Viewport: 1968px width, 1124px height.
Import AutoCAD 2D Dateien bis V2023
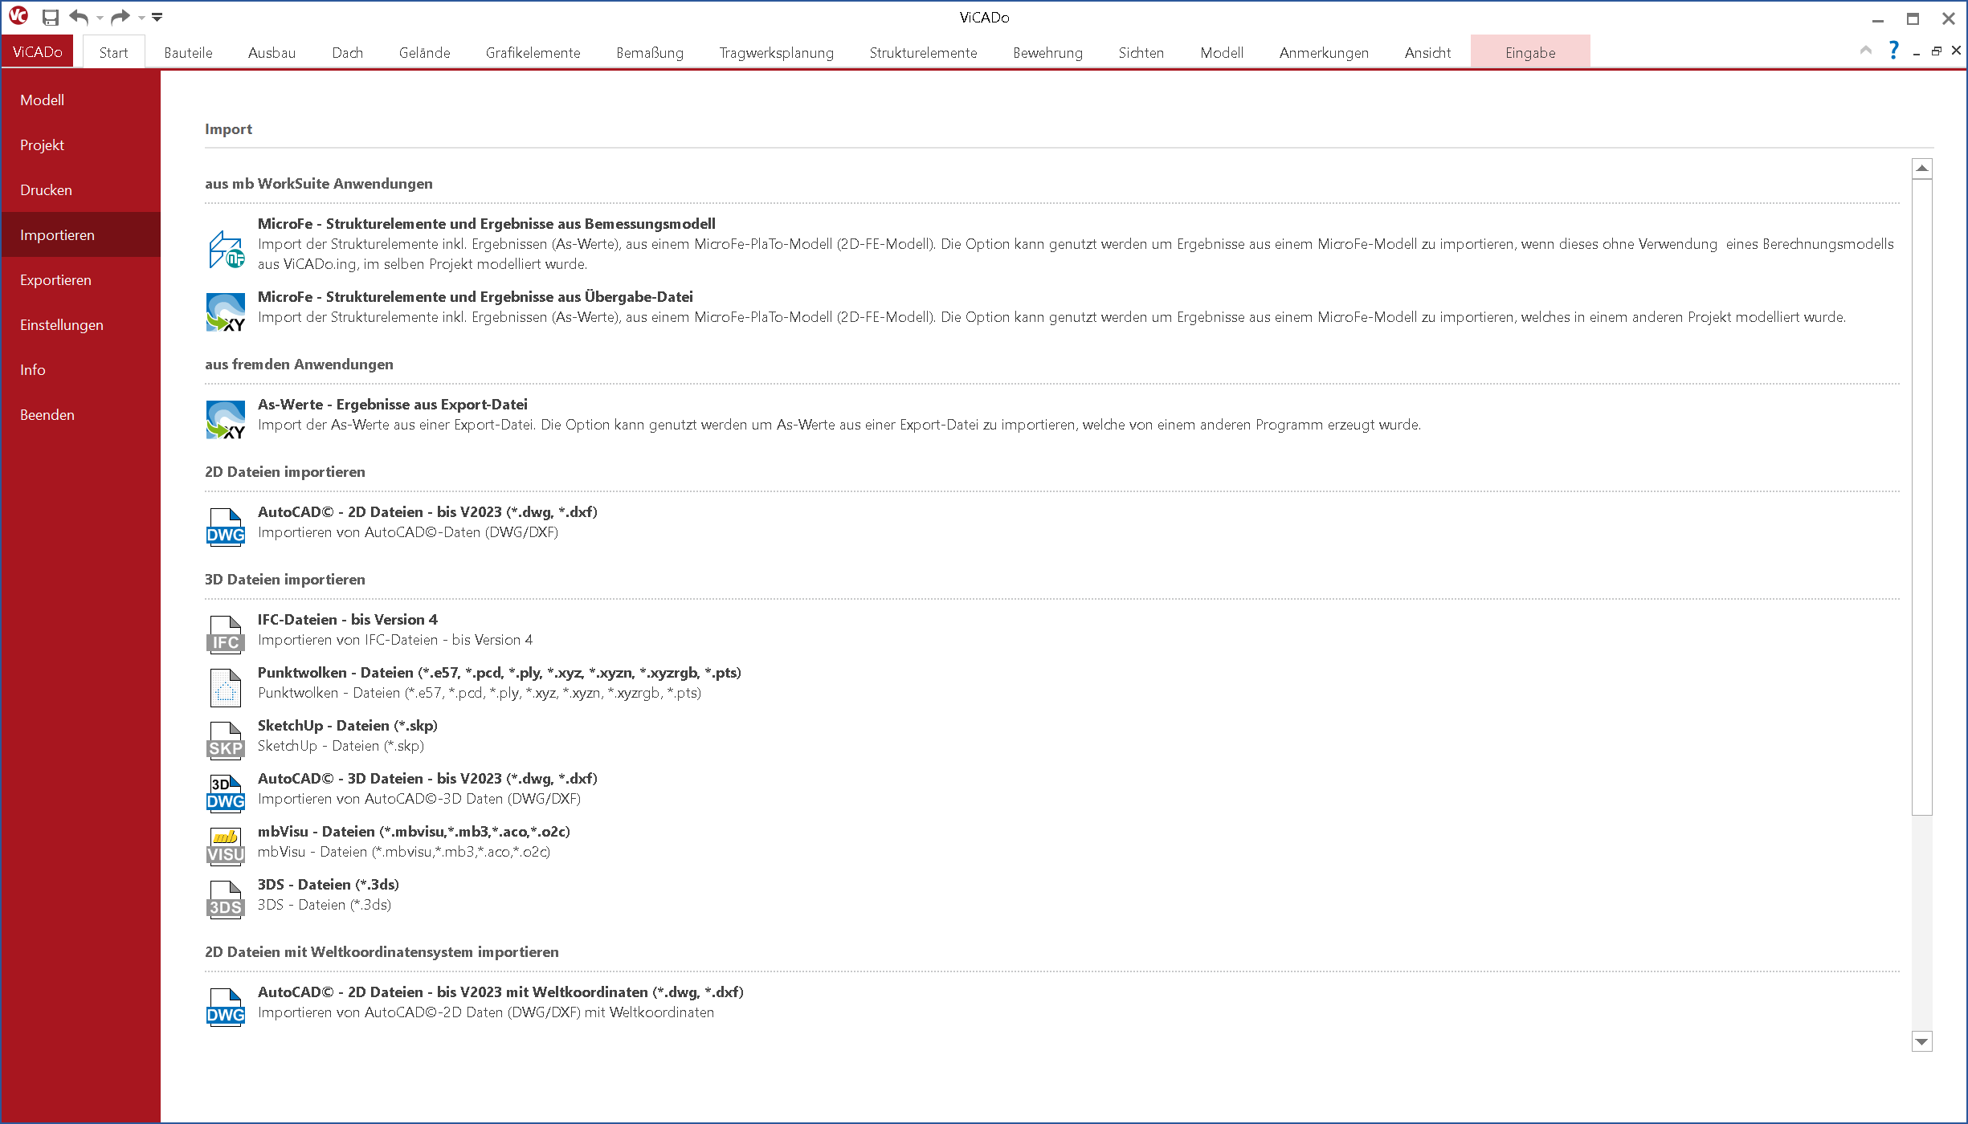point(427,512)
